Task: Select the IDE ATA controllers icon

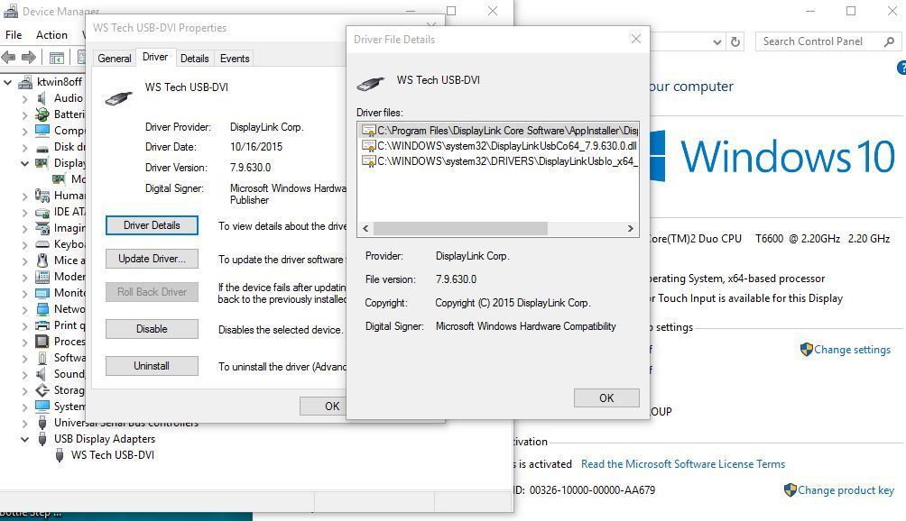Action: click(x=42, y=212)
